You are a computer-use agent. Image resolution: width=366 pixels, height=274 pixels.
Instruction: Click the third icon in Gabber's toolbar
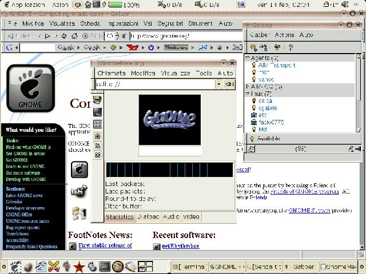[277, 47]
